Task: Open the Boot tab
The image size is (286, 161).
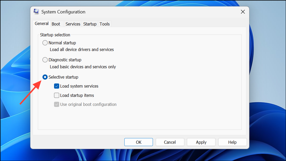Action: [x=56, y=24]
